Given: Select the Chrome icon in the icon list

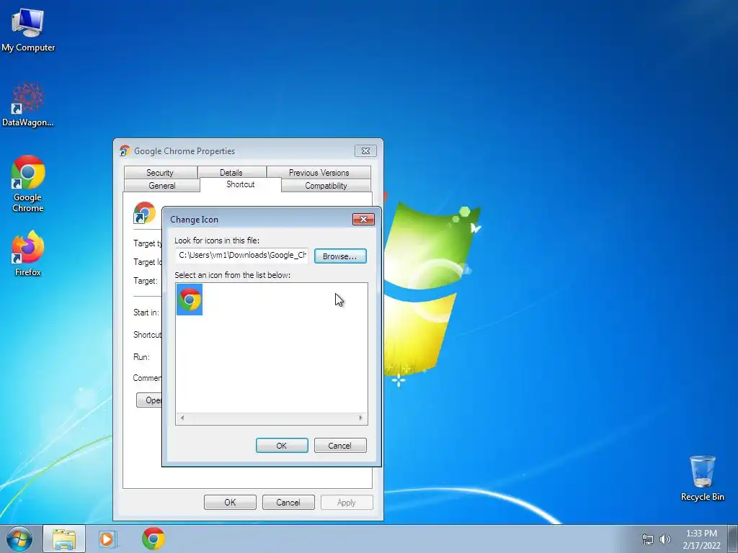Looking at the screenshot, I should click(190, 300).
